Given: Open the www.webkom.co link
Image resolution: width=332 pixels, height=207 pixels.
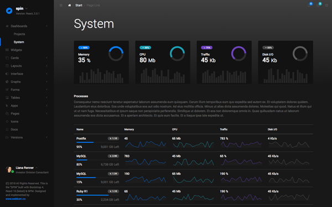Looking at the screenshot, I should 15,199.
